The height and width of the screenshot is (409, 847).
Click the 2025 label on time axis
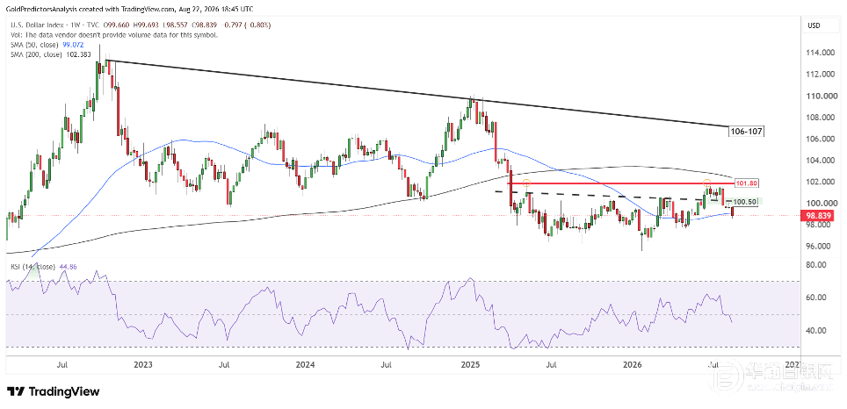(470, 365)
